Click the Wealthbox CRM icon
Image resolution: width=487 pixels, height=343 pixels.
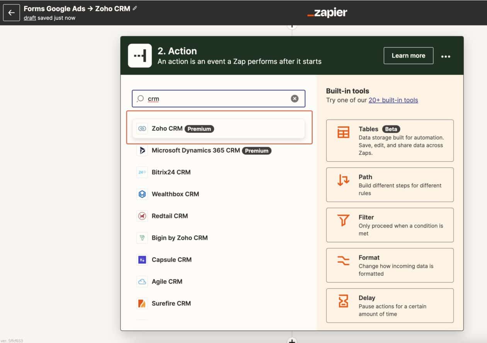tap(142, 194)
